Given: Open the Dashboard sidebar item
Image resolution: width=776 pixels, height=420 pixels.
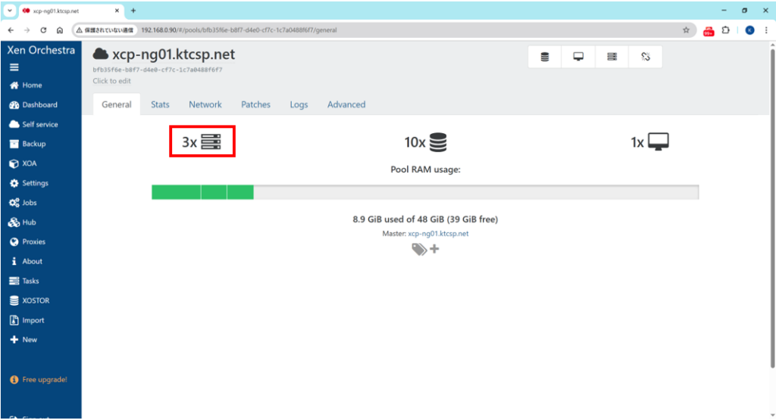Looking at the screenshot, I should (x=39, y=105).
